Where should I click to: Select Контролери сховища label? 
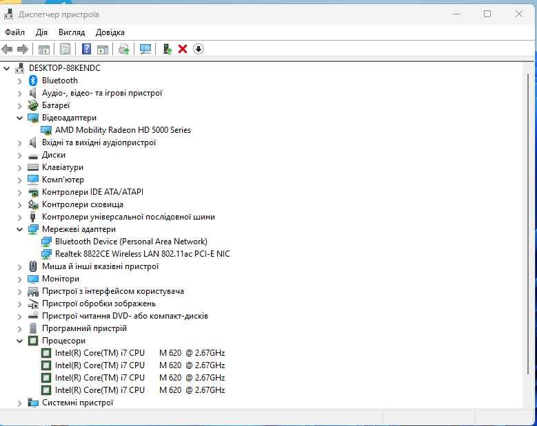pos(83,204)
